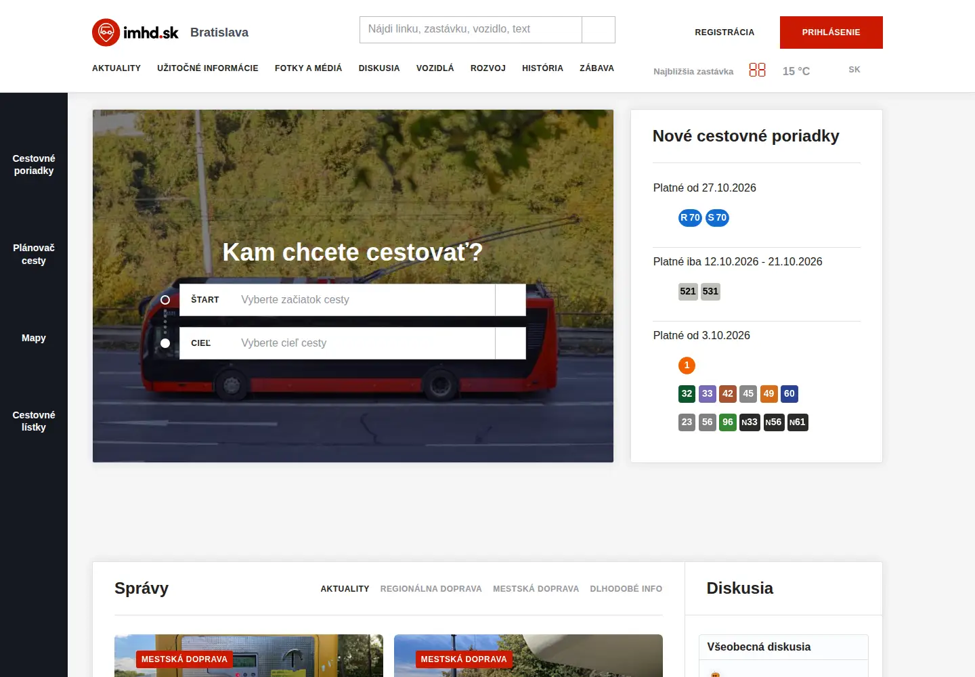Switch to Mestská doprava news tab
The height and width of the screenshot is (677, 975).
click(536, 589)
